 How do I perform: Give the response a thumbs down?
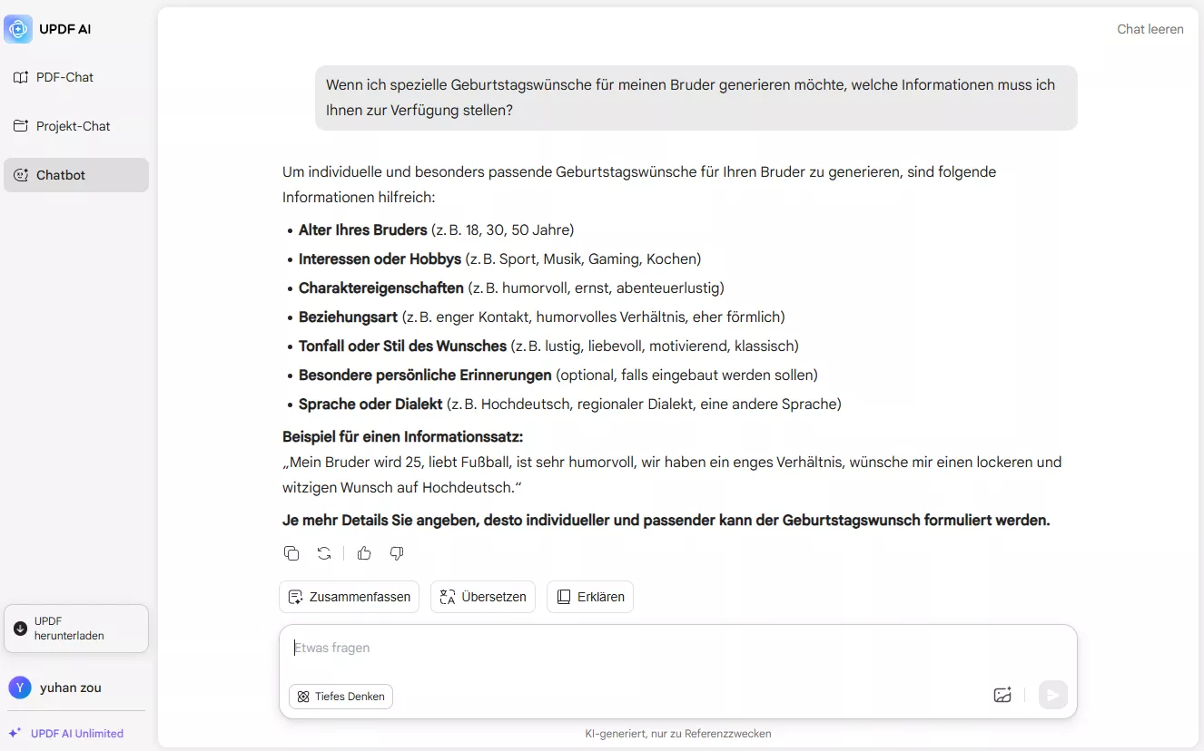click(397, 553)
